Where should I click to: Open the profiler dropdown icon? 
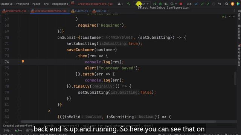click(x=173, y=4)
